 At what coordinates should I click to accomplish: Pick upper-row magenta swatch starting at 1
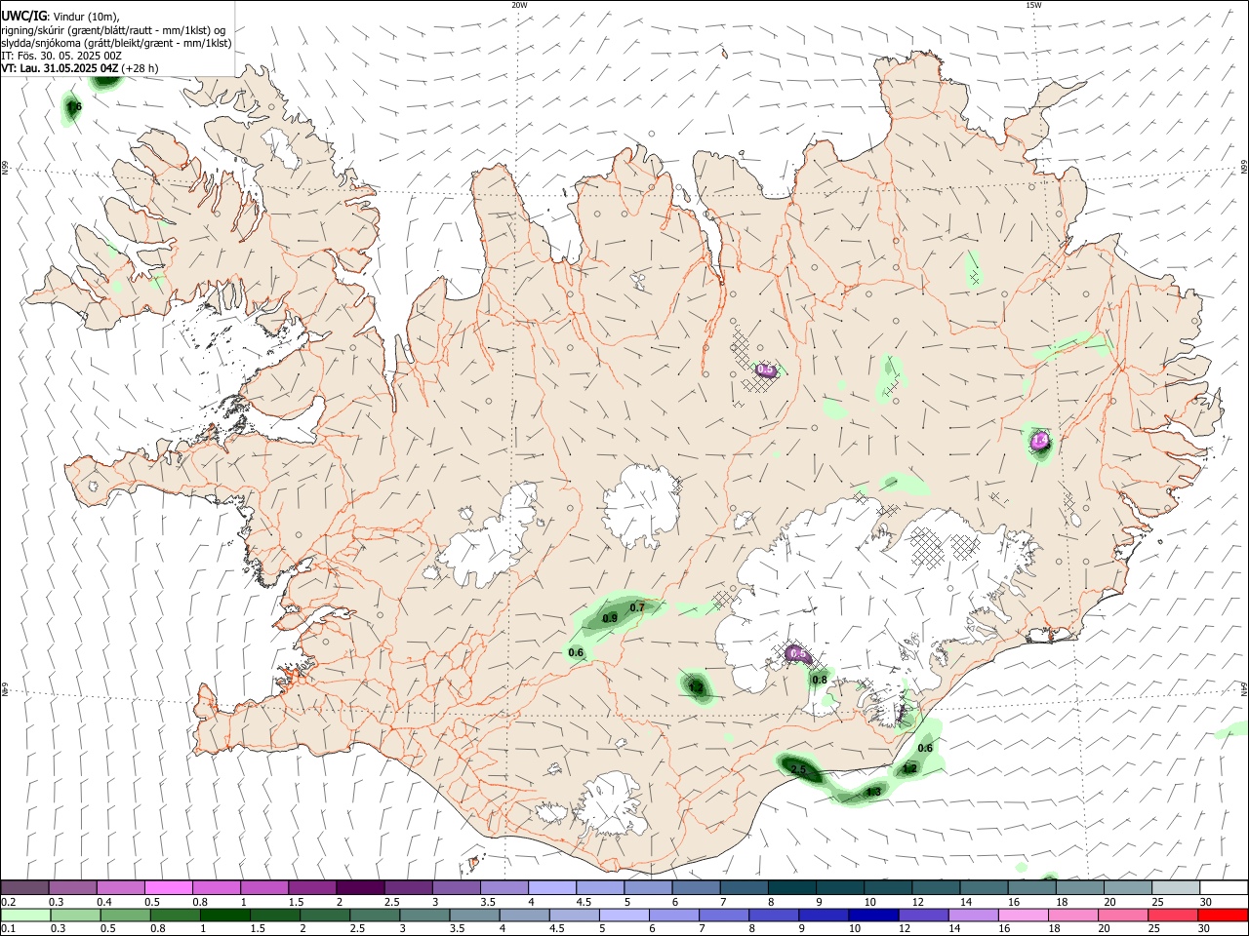coord(263,888)
